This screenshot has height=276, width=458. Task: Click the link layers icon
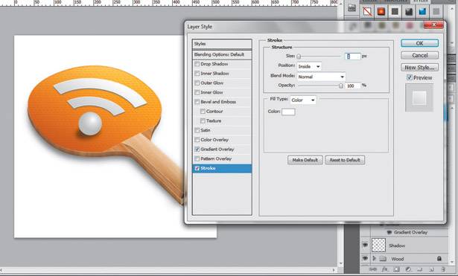pos(373,269)
